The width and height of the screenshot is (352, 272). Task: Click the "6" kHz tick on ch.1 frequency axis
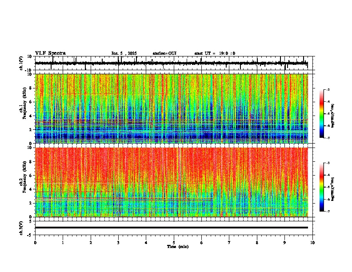(31, 102)
